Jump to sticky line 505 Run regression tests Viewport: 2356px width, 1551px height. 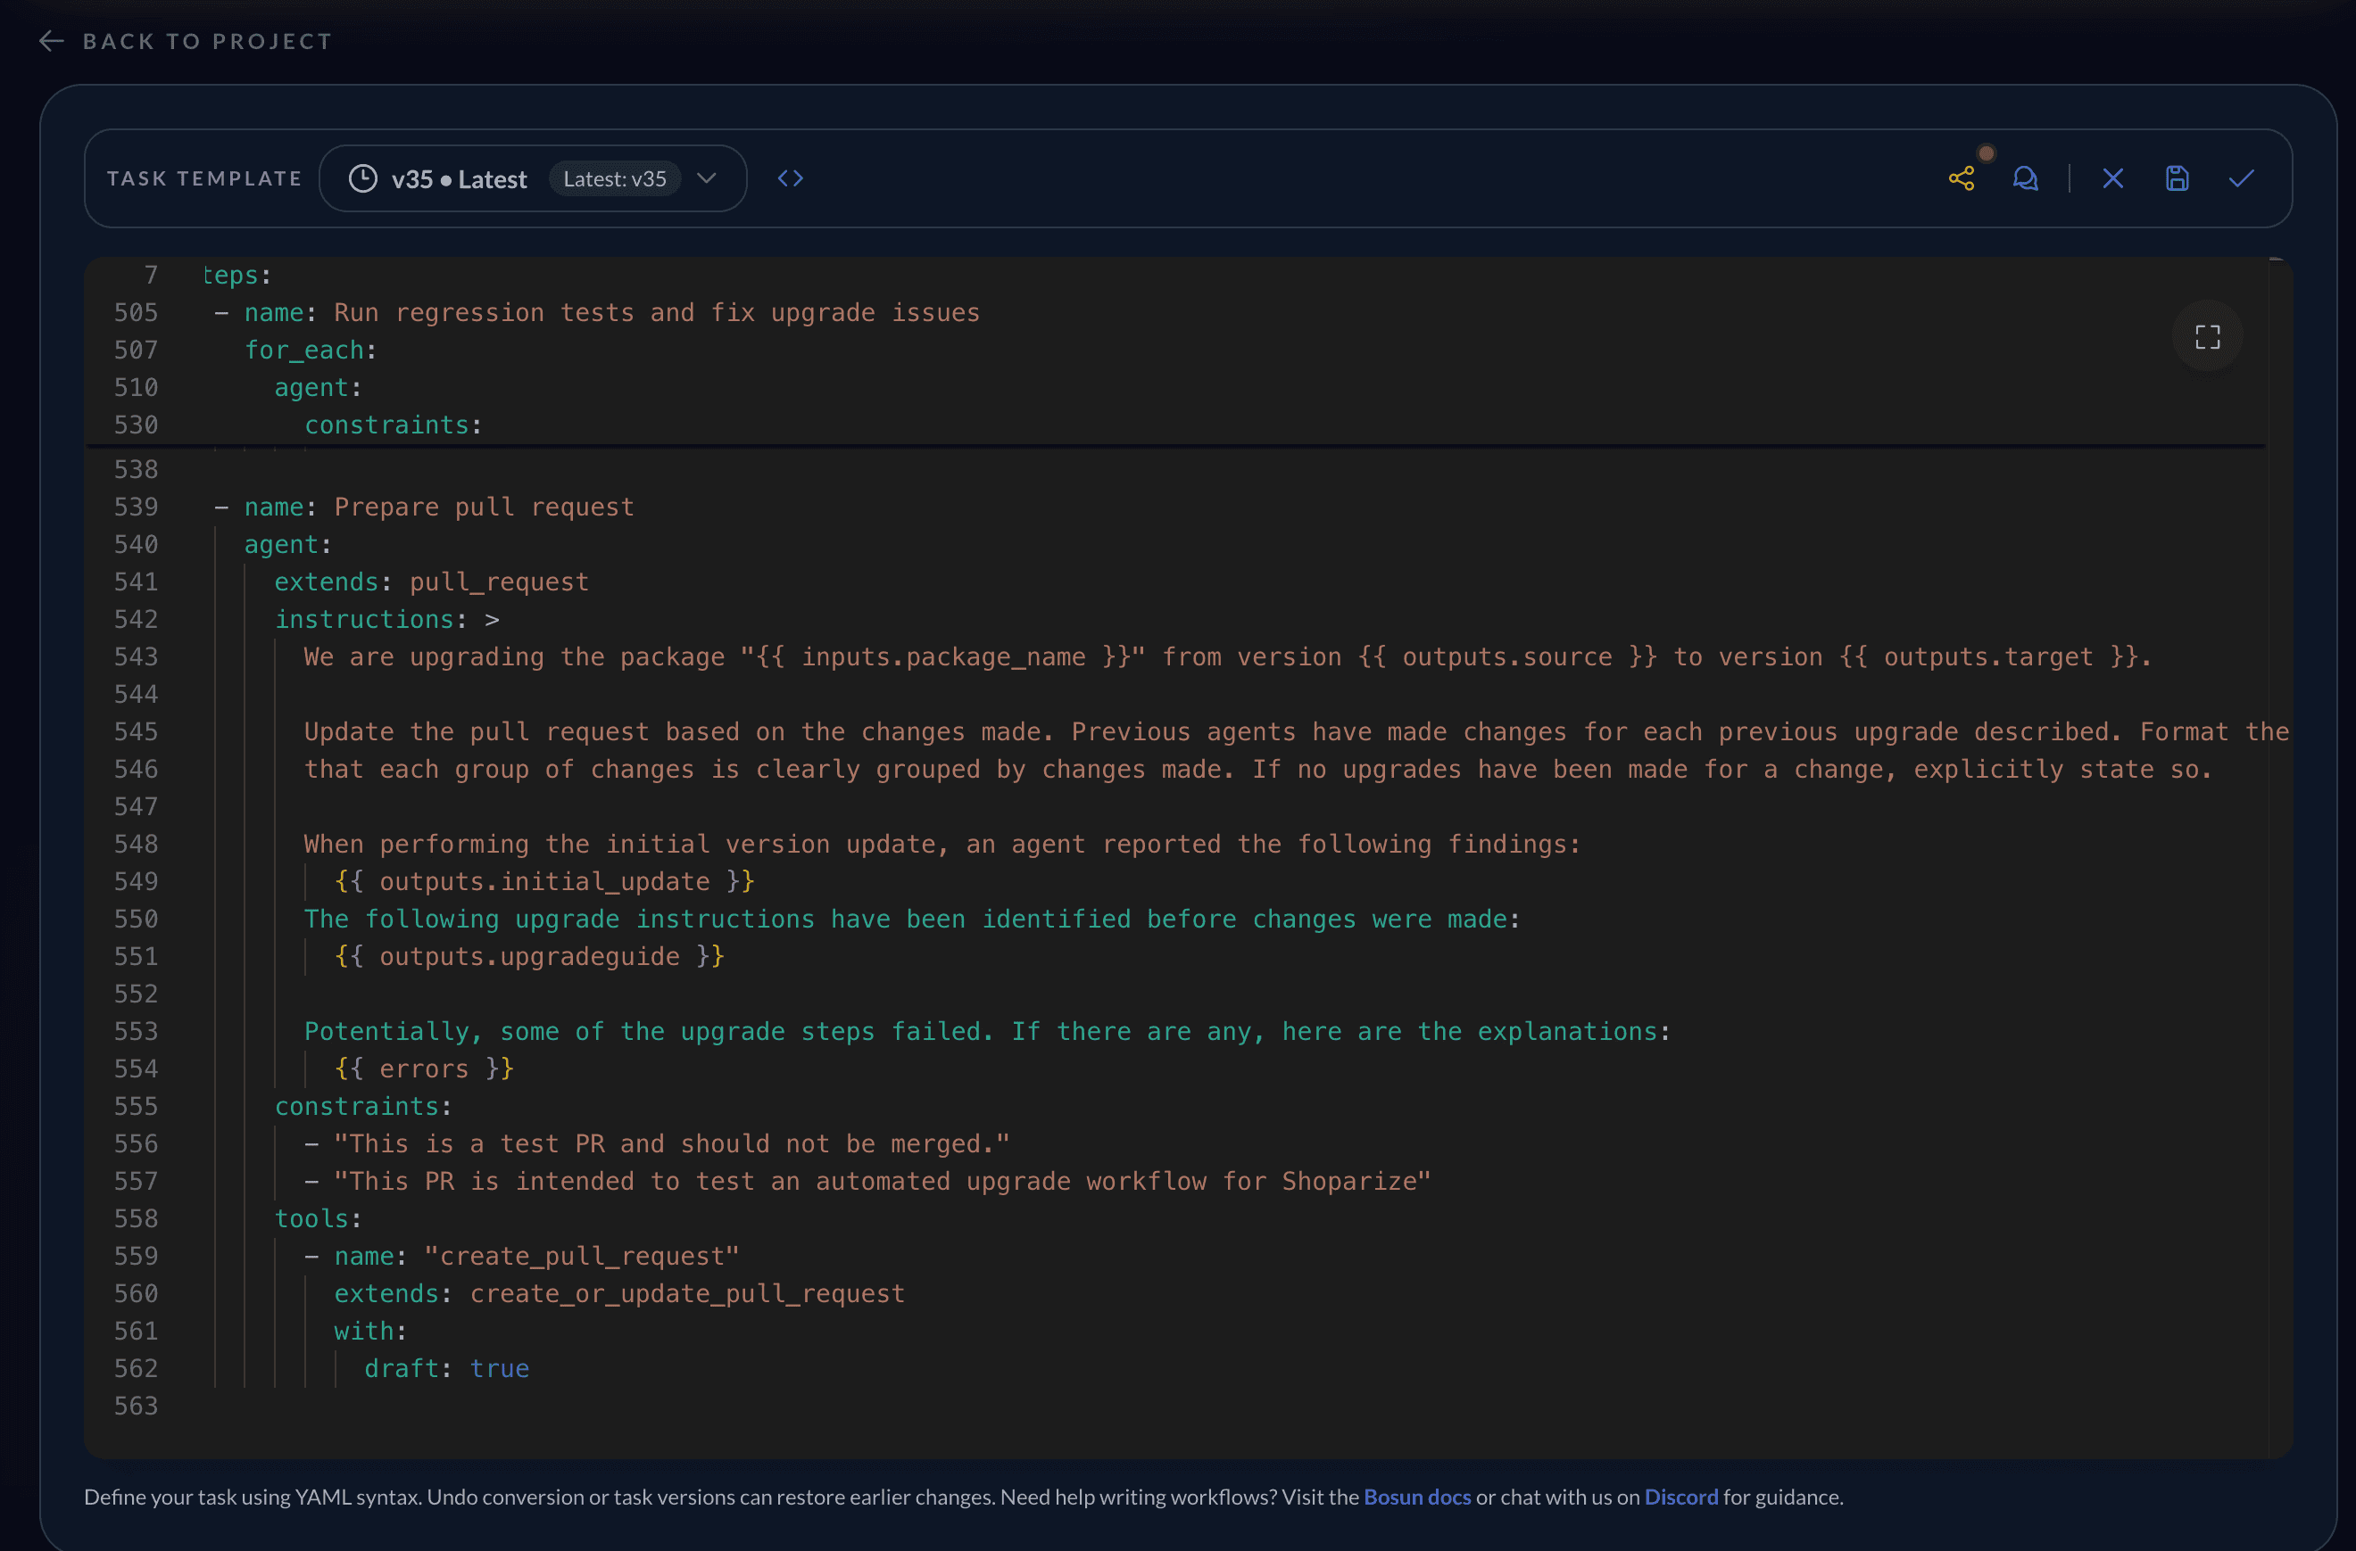click(610, 314)
